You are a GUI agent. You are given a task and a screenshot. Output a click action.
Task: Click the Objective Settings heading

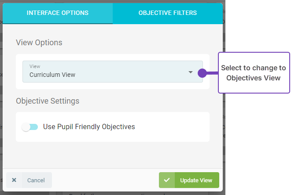click(48, 101)
